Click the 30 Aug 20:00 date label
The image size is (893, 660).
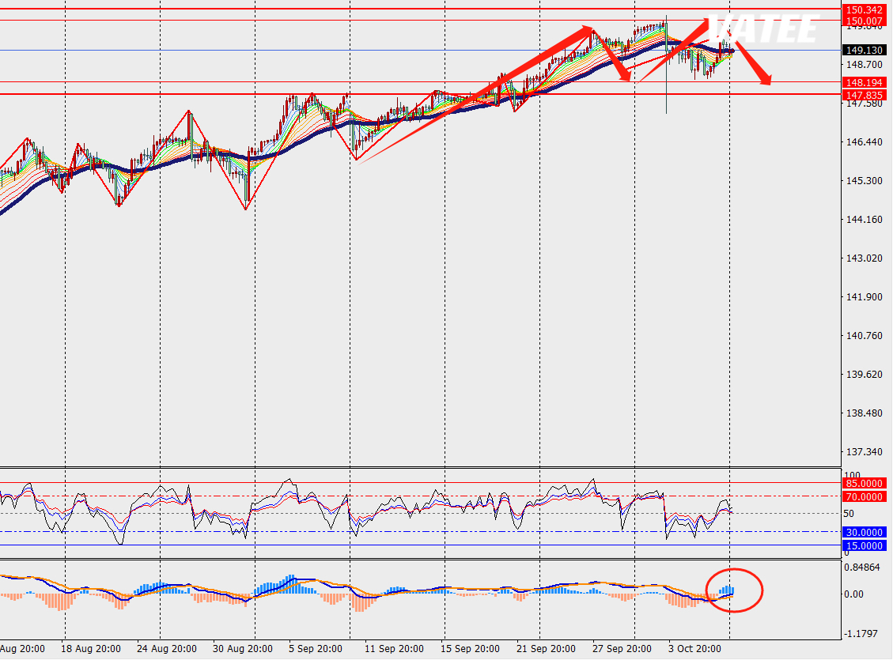[243, 649]
